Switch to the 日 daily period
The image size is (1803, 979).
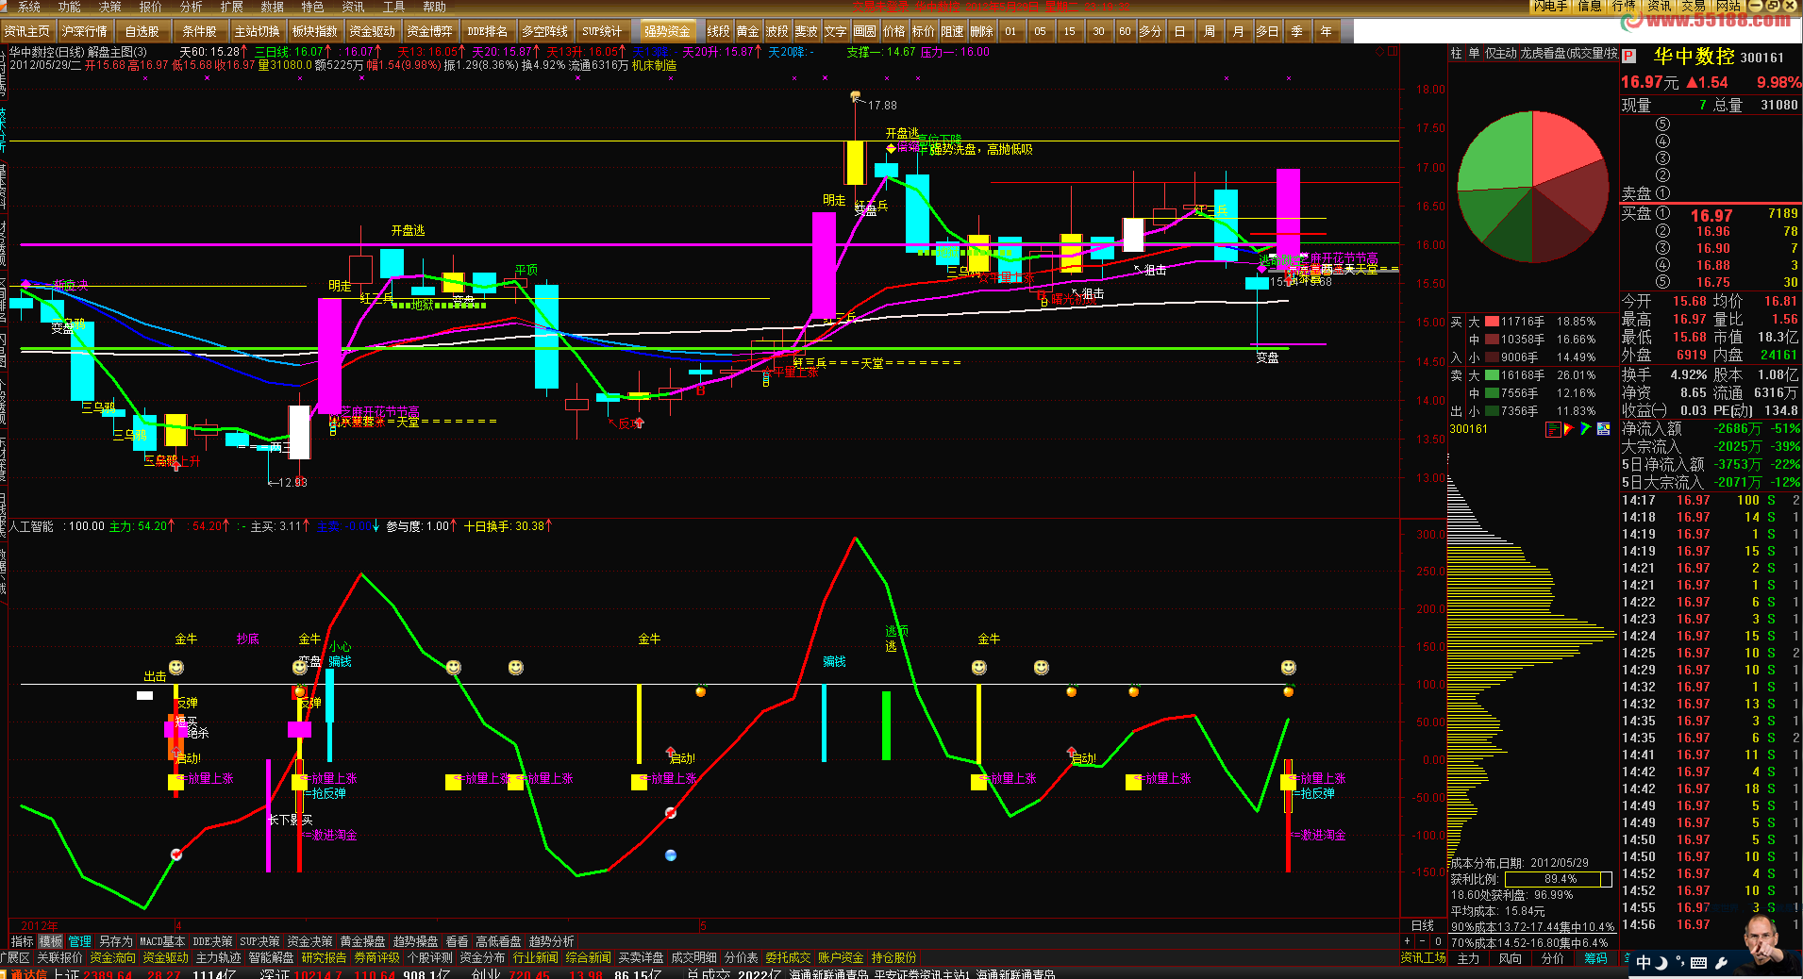click(1179, 31)
